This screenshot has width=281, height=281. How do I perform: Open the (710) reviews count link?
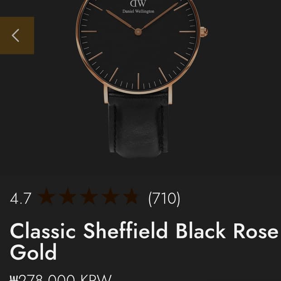pos(164,199)
